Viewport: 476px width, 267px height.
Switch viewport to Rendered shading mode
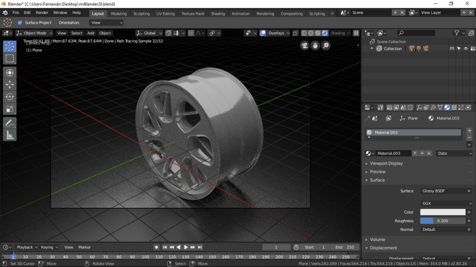pos(325,33)
